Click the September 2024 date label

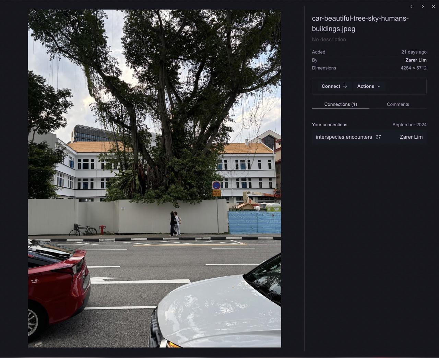(x=410, y=125)
